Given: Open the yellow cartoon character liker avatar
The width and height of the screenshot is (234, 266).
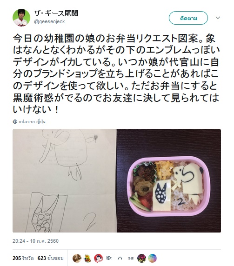Looking at the screenshot, I should 87,258.
